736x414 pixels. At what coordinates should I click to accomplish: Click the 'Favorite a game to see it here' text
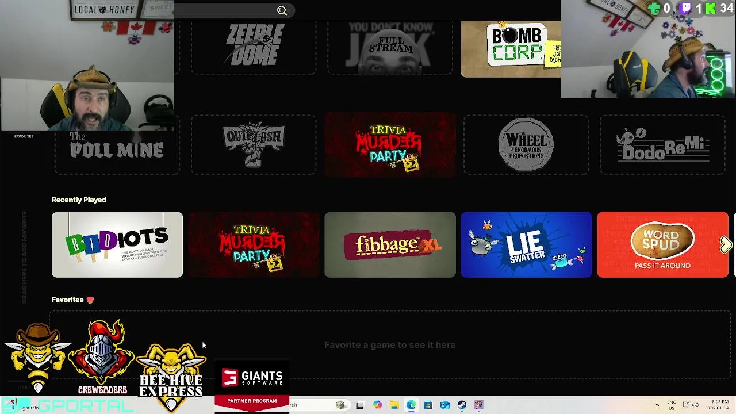390,345
